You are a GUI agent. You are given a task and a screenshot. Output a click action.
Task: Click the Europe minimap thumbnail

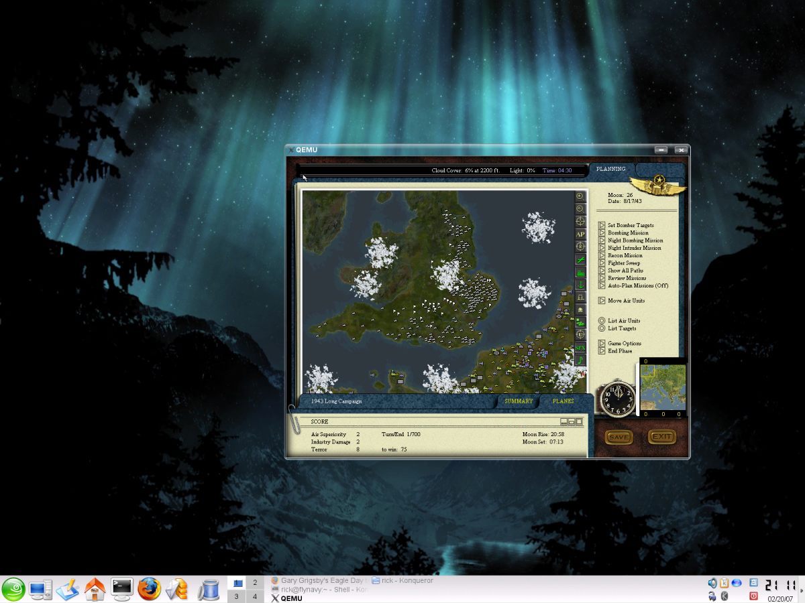(663, 387)
